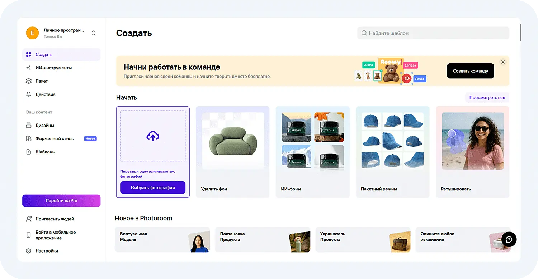Image resolution: width=538 pixels, height=279 pixels.
Task: Dismiss the team invitation banner
Action: pyautogui.click(x=503, y=62)
